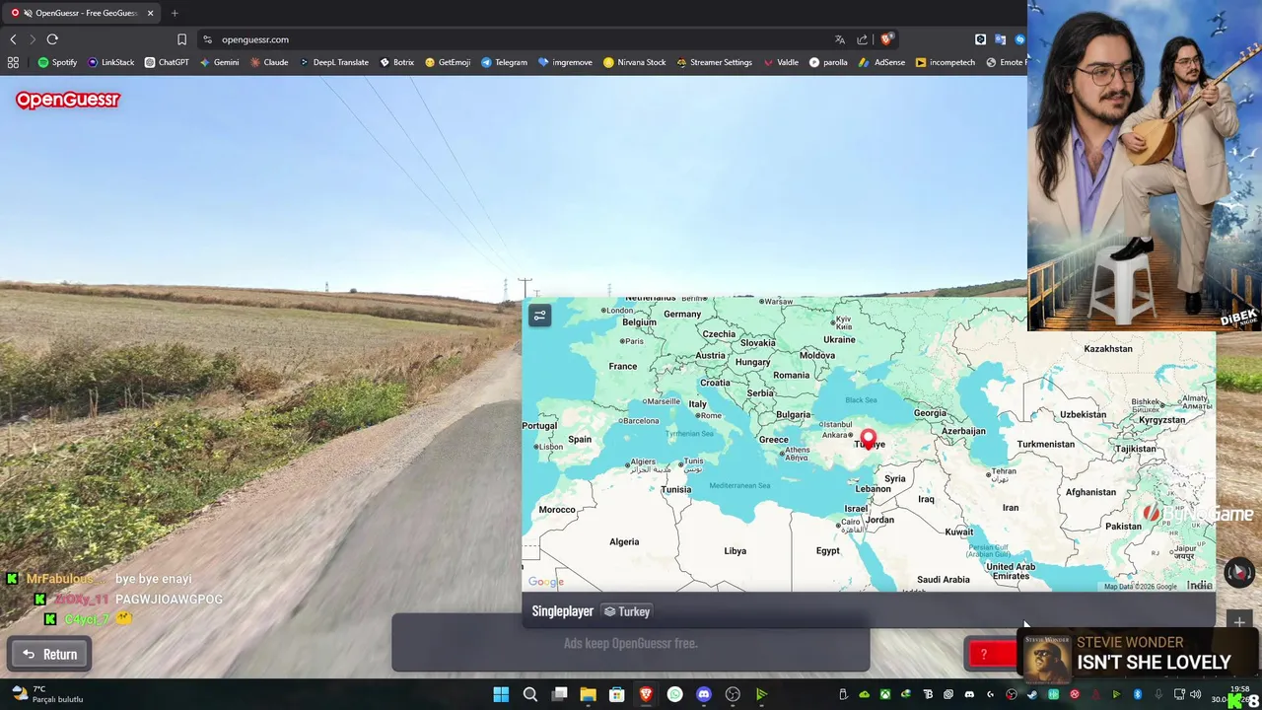Click the Singleplayer label
Image resolution: width=1262 pixels, height=710 pixels.
tap(562, 611)
